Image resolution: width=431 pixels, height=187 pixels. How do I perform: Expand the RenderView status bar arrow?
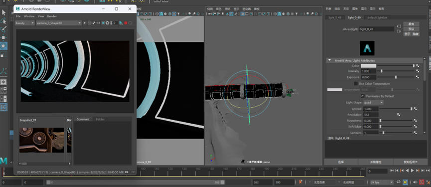(134, 172)
